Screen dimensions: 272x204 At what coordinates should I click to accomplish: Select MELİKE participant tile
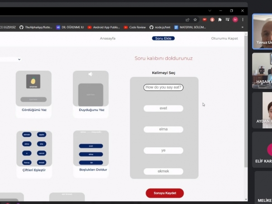click(263, 187)
